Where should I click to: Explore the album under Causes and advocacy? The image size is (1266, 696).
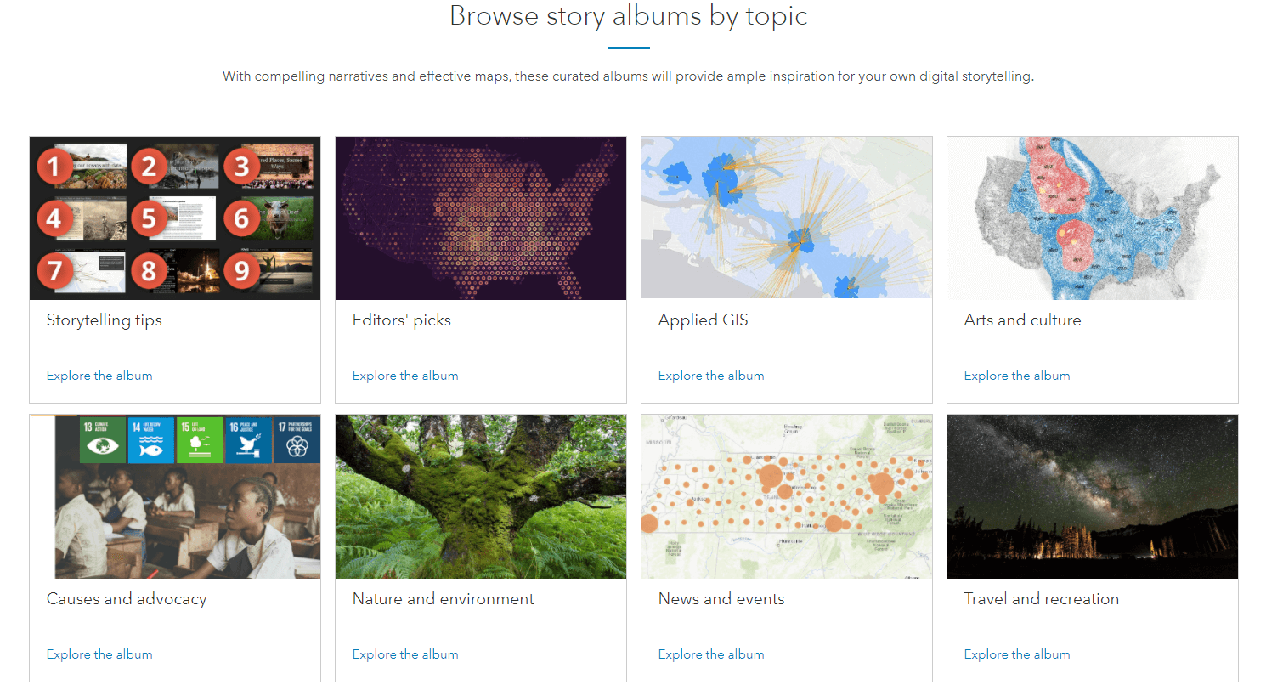[x=99, y=654]
